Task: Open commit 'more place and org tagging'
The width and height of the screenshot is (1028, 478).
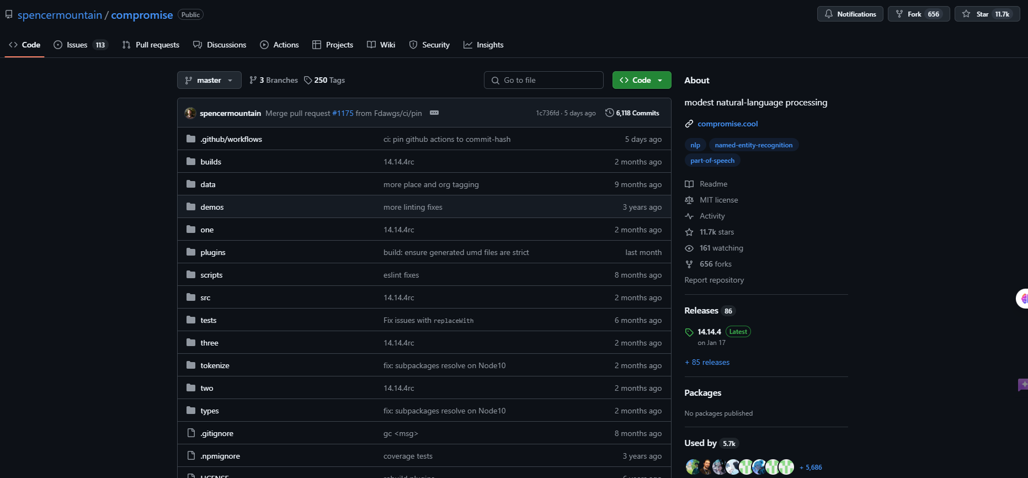Action: [x=431, y=184]
